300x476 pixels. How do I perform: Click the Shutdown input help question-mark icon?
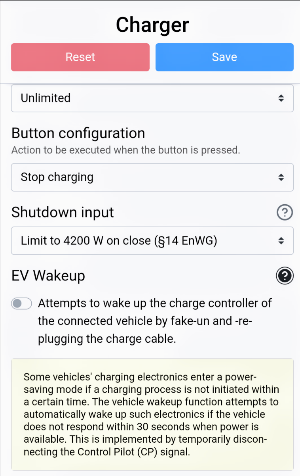[x=285, y=213]
